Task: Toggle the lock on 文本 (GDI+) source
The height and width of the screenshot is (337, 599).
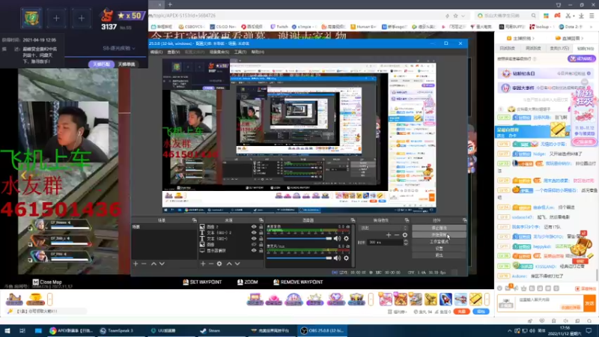Action: 261,239
